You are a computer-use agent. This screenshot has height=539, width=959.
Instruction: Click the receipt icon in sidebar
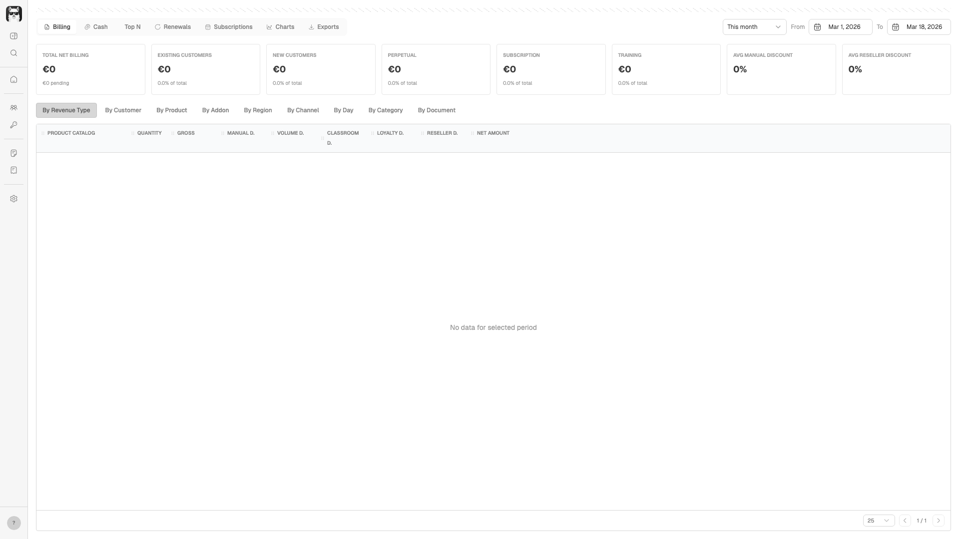pos(13,170)
